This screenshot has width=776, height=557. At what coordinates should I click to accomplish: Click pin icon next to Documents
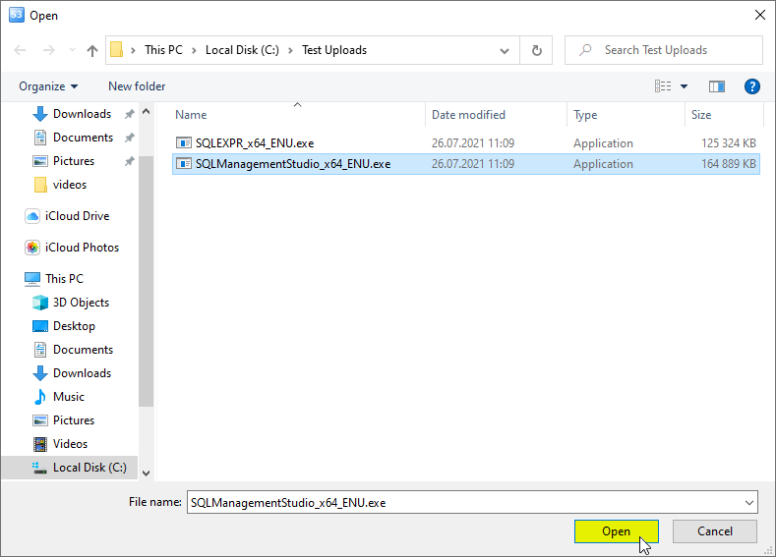129,138
